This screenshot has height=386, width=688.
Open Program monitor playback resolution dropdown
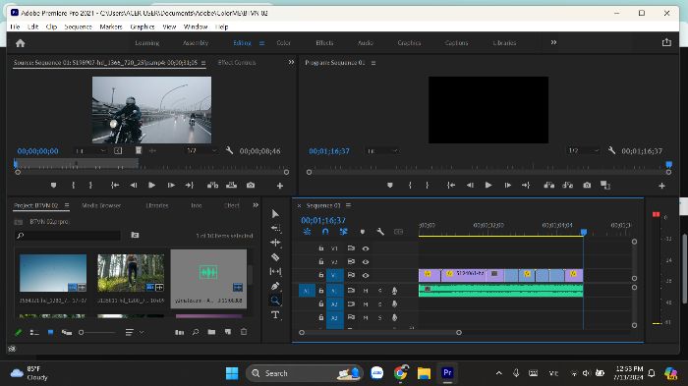pyautogui.click(x=583, y=151)
